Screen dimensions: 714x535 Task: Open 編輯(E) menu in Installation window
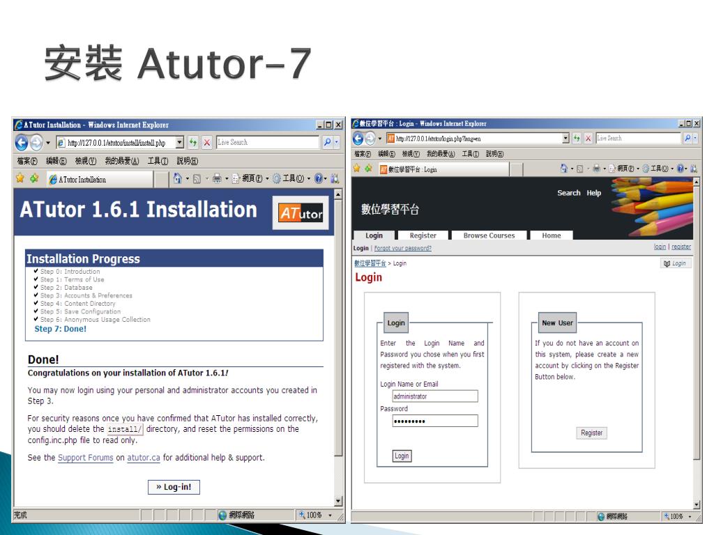point(56,161)
